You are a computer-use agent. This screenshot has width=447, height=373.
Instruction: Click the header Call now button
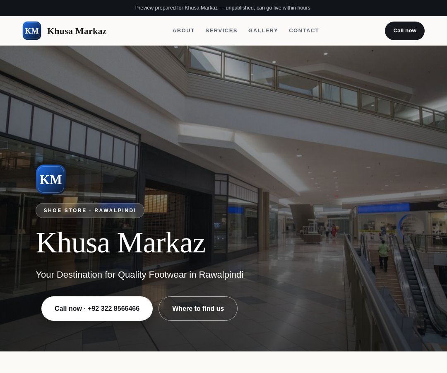[404, 31]
